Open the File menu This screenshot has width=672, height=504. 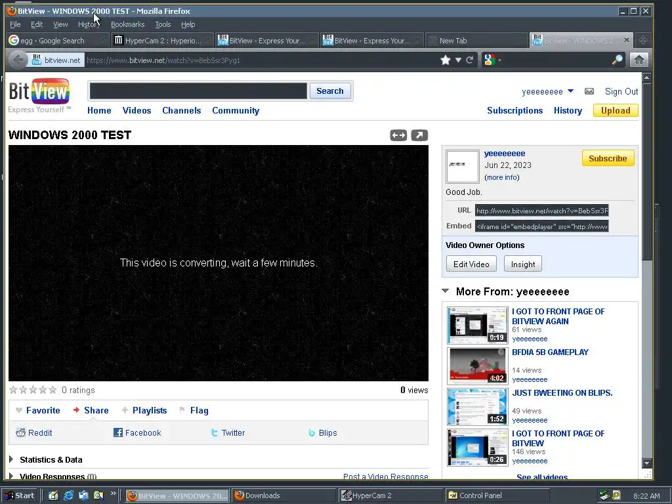[15, 24]
